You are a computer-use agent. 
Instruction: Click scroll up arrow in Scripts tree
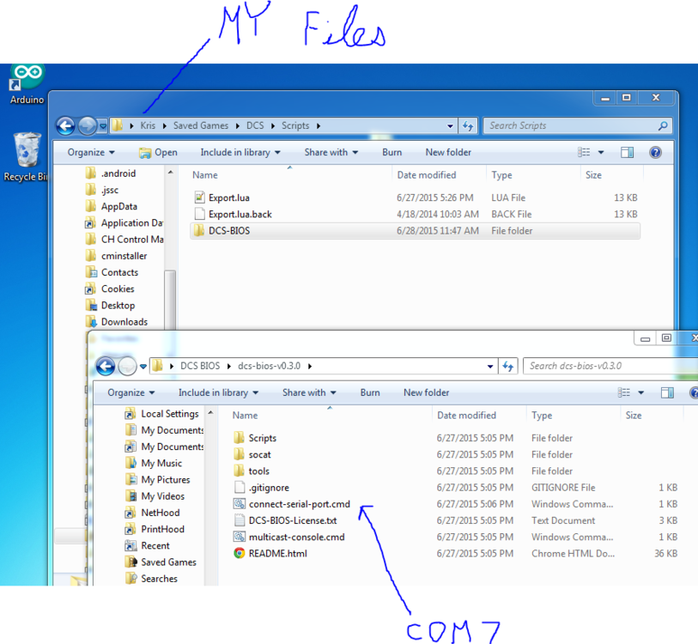(x=171, y=172)
